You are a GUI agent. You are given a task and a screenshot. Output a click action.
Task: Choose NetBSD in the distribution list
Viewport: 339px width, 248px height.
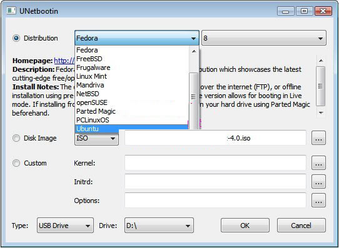pos(132,94)
